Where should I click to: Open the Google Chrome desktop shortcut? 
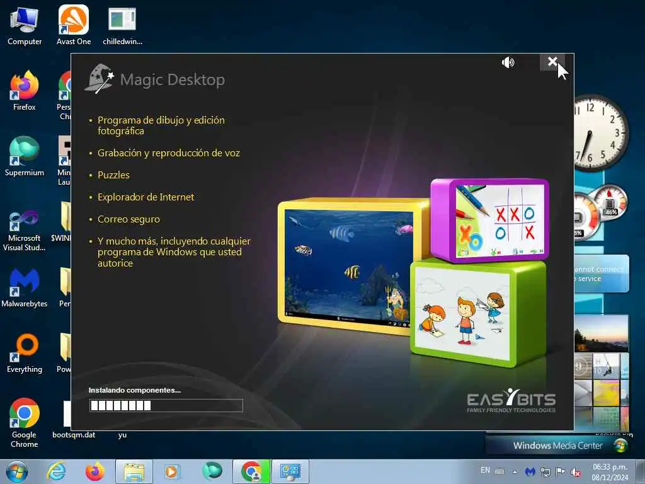coord(25,423)
